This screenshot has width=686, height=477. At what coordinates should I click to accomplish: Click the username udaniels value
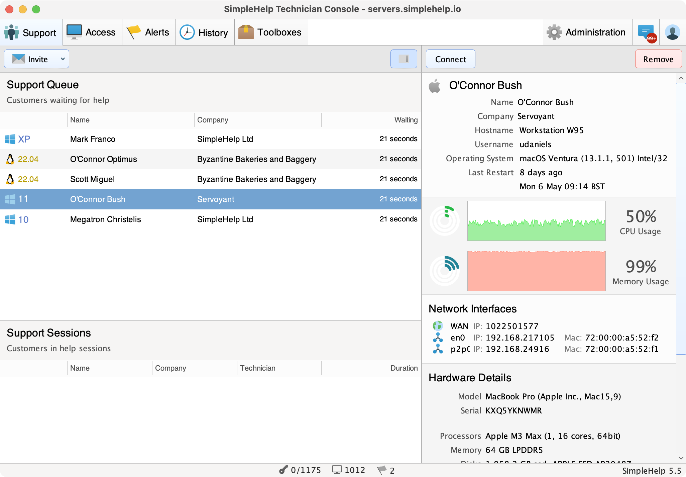coord(535,144)
